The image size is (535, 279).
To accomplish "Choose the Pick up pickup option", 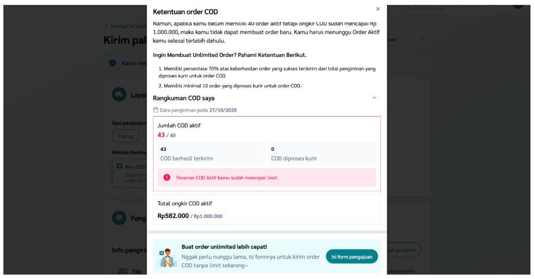I will tap(126, 136).
